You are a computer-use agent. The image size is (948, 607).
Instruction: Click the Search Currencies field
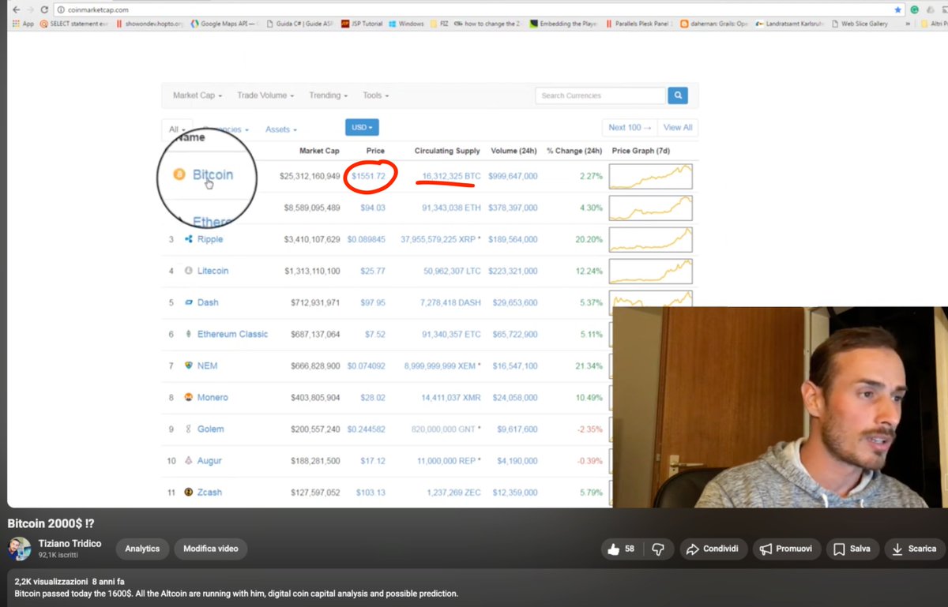(x=600, y=96)
